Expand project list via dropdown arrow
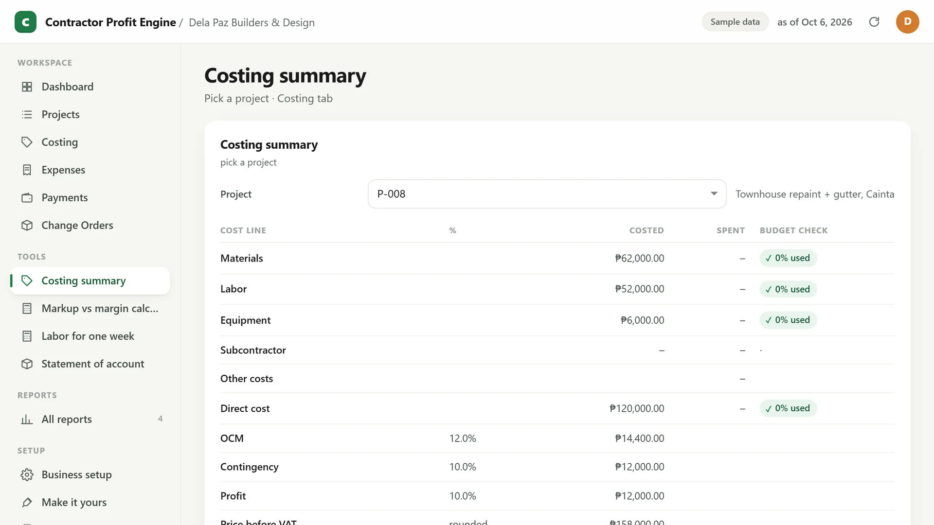 tap(714, 193)
